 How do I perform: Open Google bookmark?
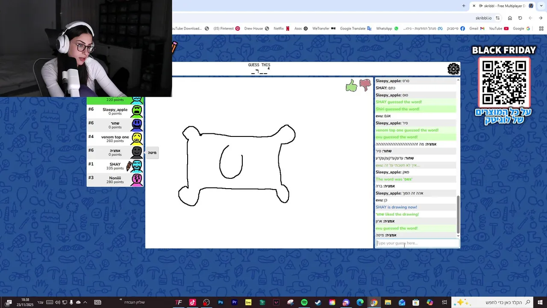point(522,29)
